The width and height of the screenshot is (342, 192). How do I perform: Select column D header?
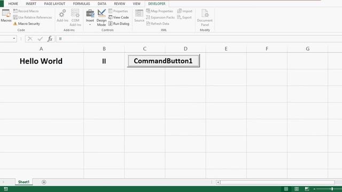click(x=185, y=49)
